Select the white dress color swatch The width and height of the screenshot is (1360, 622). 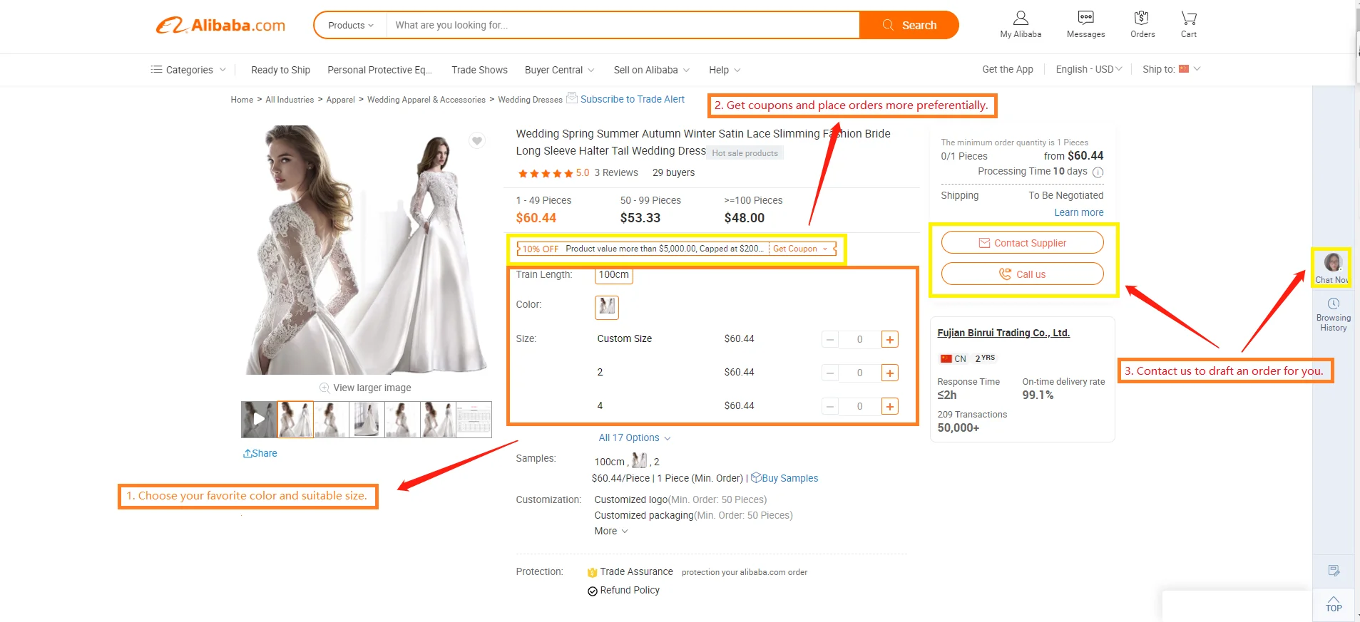[607, 307]
